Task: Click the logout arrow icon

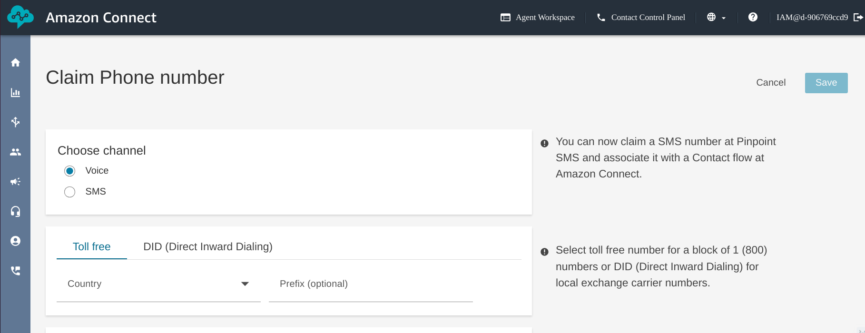Action: [x=858, y=17]
